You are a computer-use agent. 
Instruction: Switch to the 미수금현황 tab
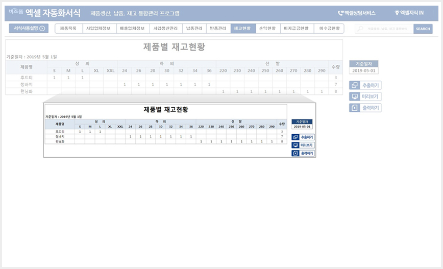(329, 29)
